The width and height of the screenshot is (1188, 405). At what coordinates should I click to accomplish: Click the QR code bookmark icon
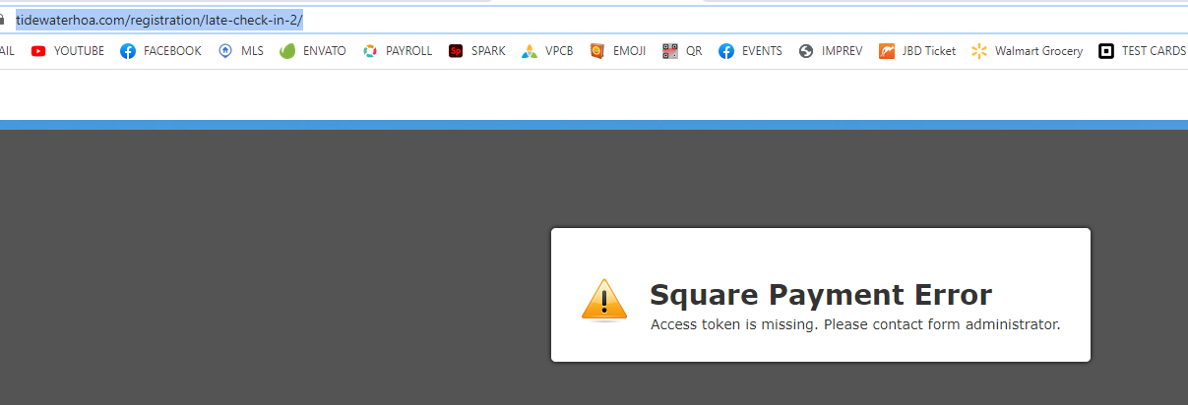click(x=670, y=51)
